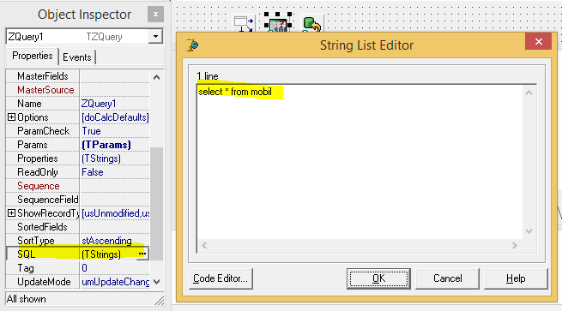Switch to the Properties tab
Screen dimensions: 562x311
pos(33,56)
